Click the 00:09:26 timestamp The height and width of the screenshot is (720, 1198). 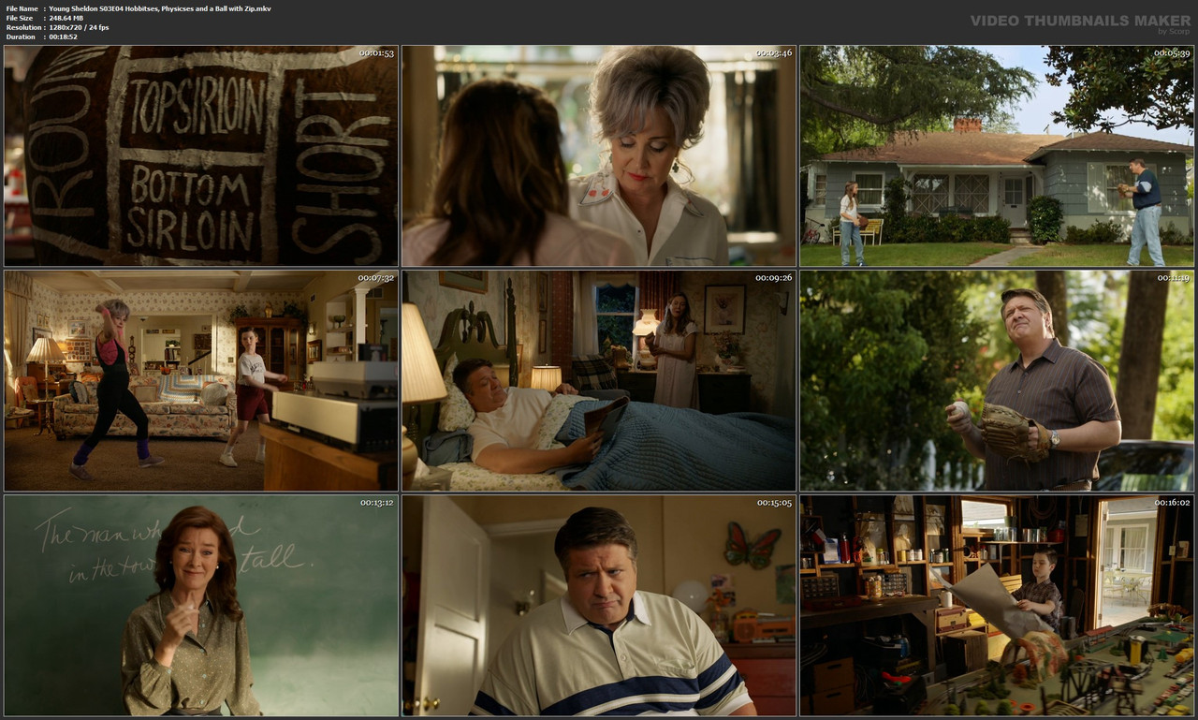tap(775, 278)
